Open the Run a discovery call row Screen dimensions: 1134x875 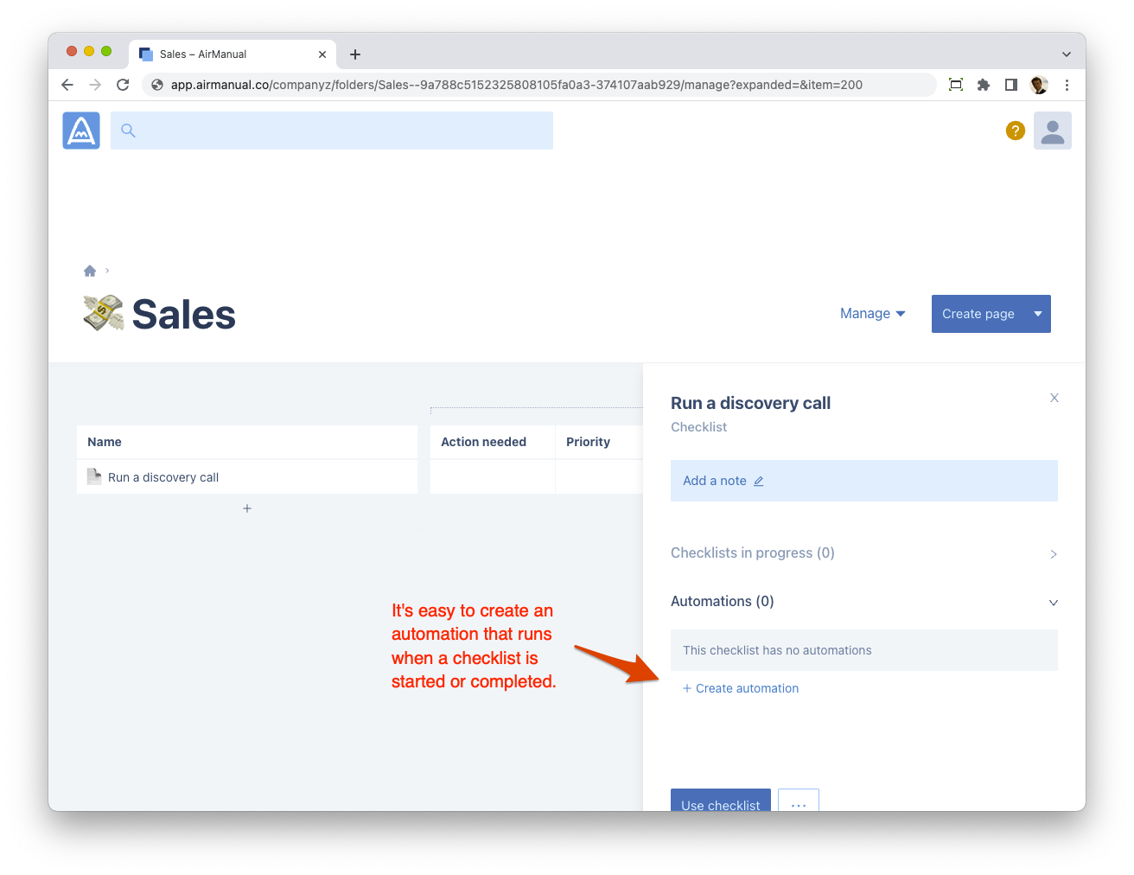(x=247, y=477)
